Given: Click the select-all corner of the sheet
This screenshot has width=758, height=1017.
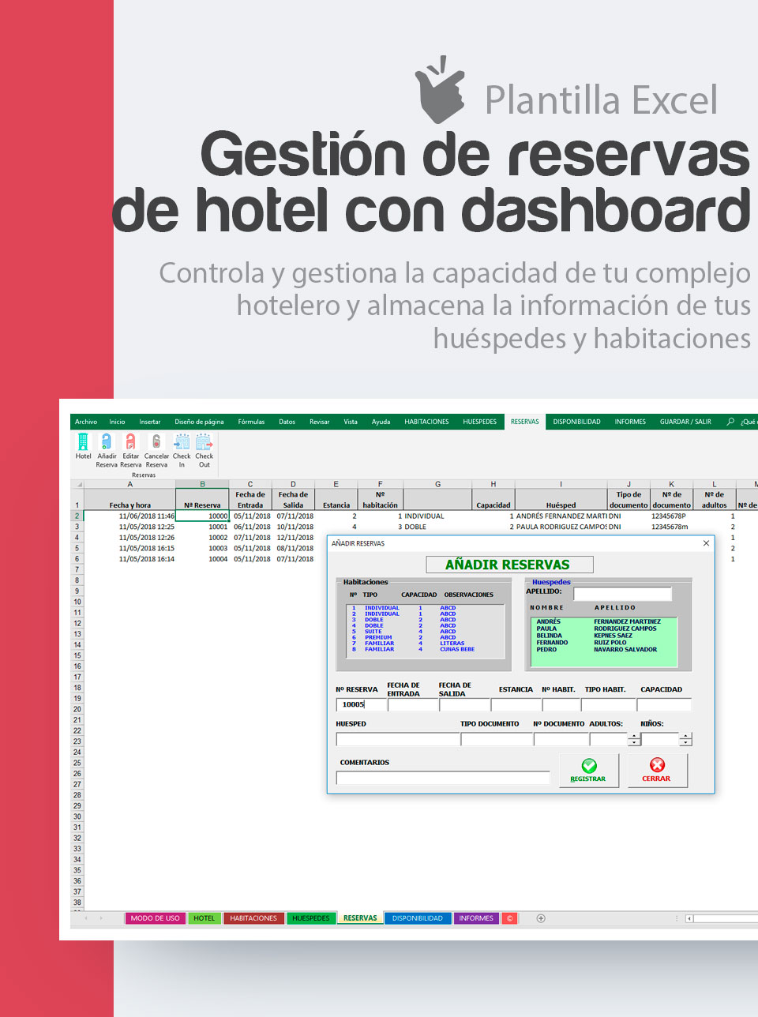Looking at the screenshot, I should point(77,484).
